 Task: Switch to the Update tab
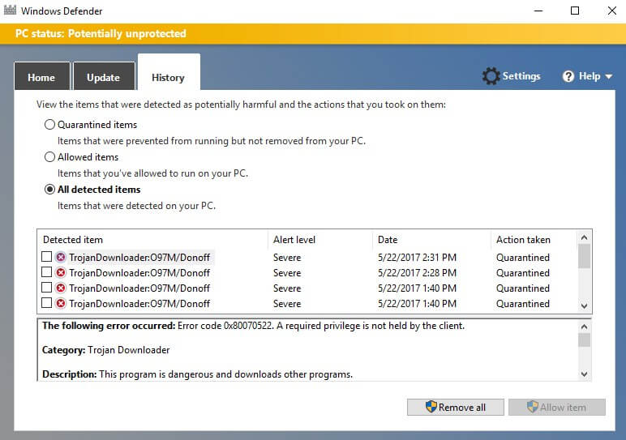[x=104, y=76]
